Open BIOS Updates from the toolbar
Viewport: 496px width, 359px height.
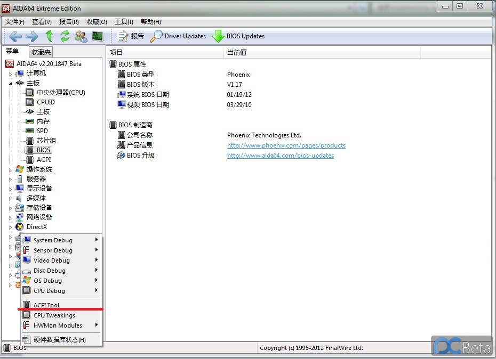(238, 36)
